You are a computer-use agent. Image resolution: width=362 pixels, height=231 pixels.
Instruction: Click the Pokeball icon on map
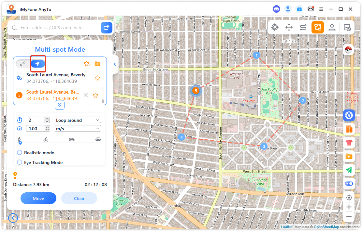349,50
